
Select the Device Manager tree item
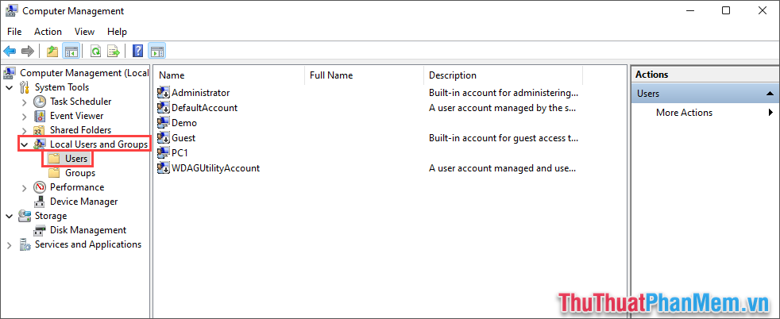(x=83, y=202)
